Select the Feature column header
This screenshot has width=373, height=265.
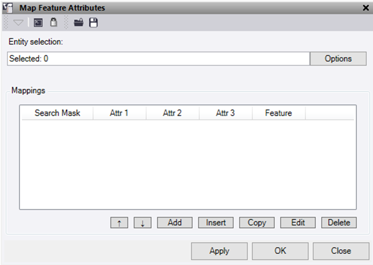coord(278,113)
